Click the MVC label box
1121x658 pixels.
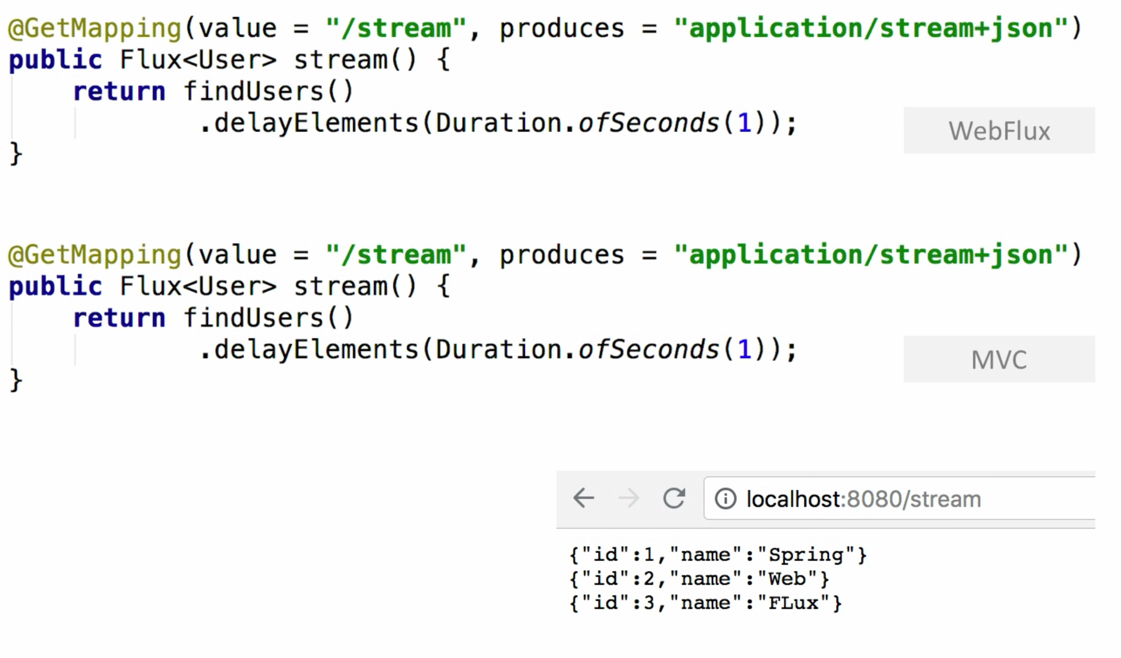click(x=999, y=360)
